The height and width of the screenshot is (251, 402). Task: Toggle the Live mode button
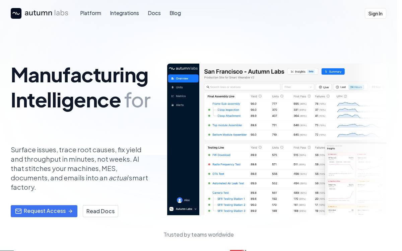tap(324, 87)
